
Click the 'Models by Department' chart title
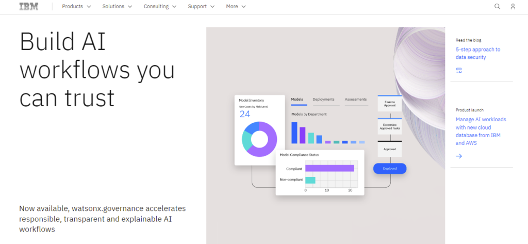[x=309, y=114]
